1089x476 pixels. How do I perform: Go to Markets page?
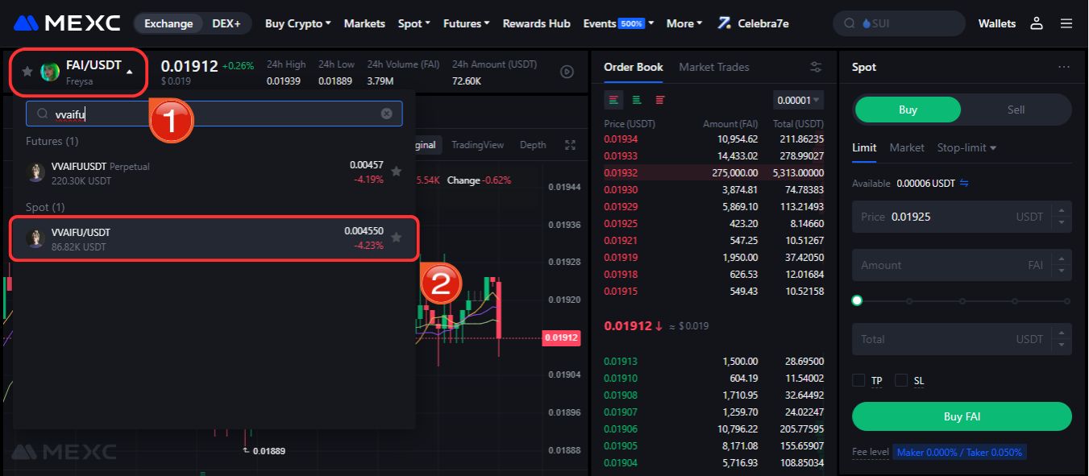[364, 23]
